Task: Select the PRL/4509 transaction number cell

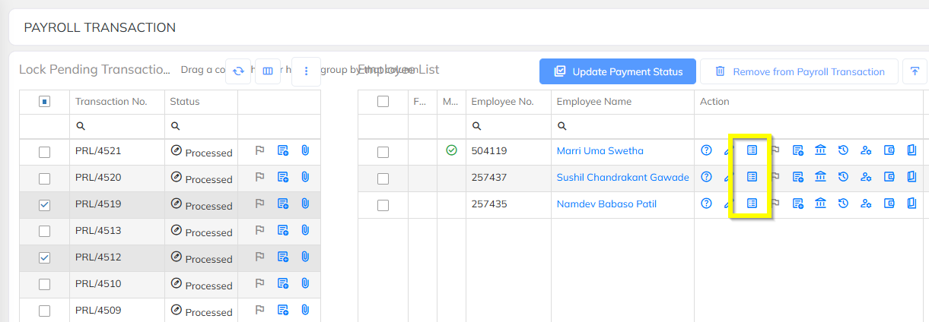Action: point(116,310)
